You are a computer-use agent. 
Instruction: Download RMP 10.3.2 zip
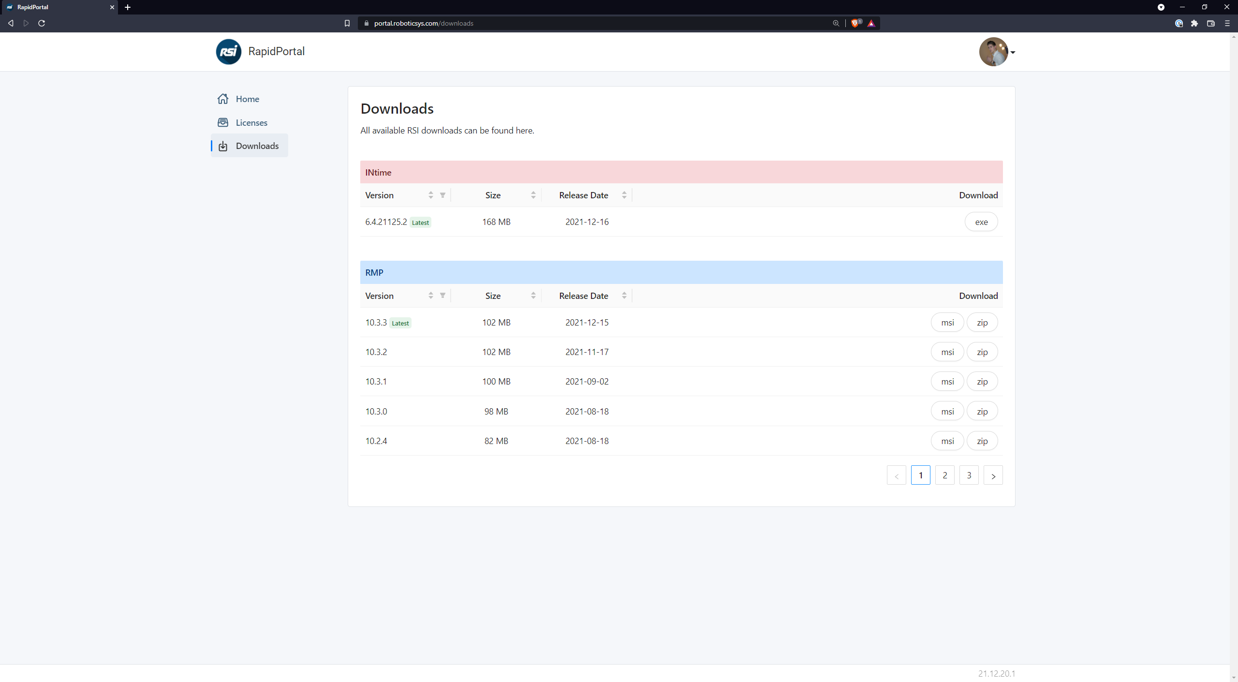coord(982,352)
